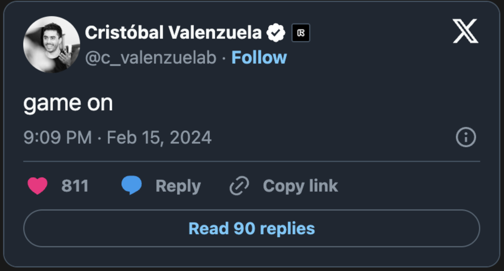Click the Follow link
This screenshot has height=271, width=504.
point(259,57)
